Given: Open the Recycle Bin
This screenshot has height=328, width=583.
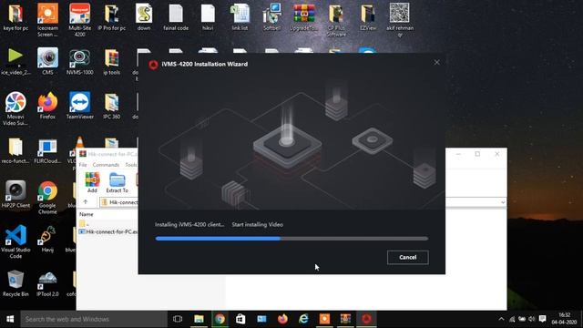Looking at the screenshot, I should pos(15,283).
